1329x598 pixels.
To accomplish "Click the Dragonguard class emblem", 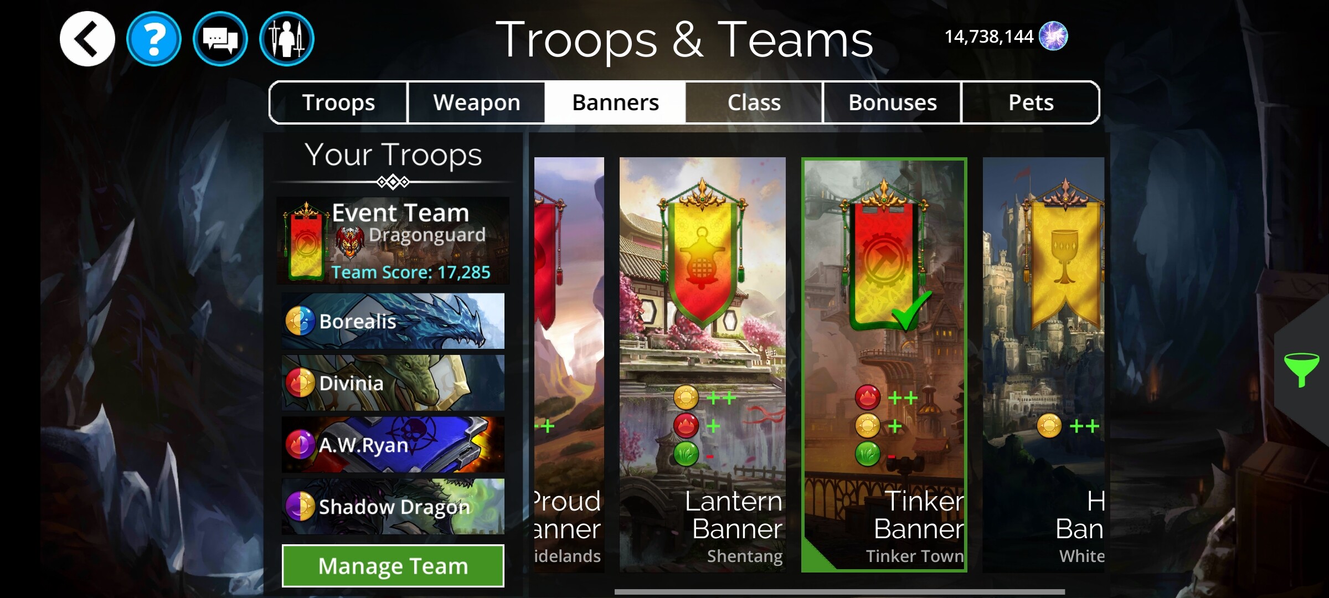I will 350,243.
